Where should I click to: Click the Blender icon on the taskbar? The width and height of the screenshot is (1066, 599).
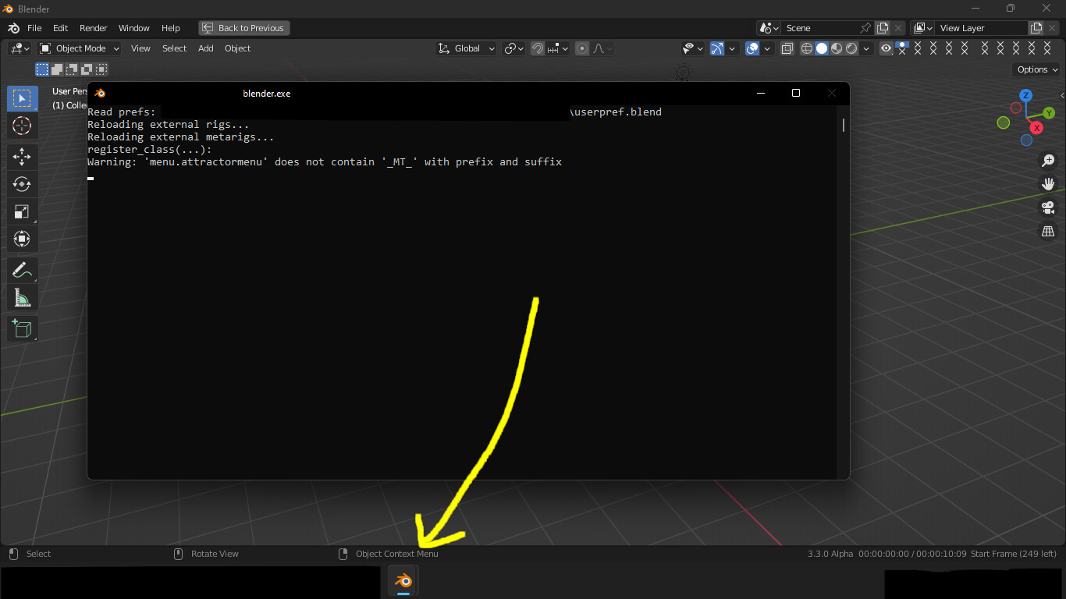click(x=403, y=580)
